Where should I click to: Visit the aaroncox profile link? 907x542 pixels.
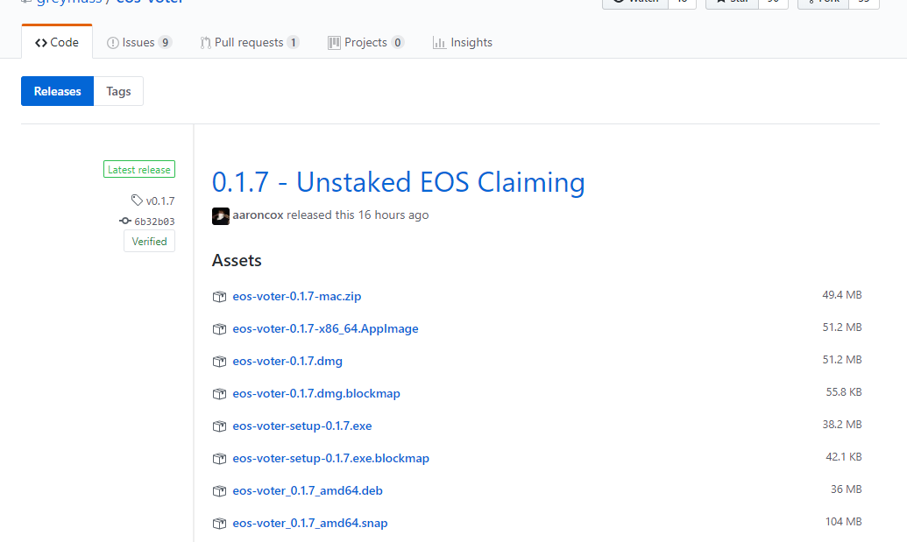(259, 215)
